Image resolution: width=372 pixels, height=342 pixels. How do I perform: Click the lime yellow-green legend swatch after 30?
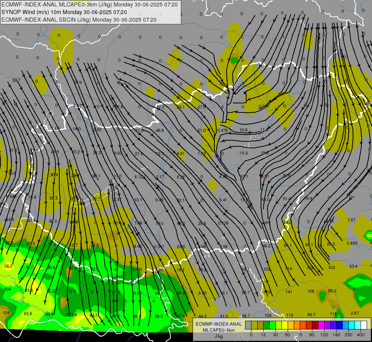pyautogui.click(x=279, y=325)
